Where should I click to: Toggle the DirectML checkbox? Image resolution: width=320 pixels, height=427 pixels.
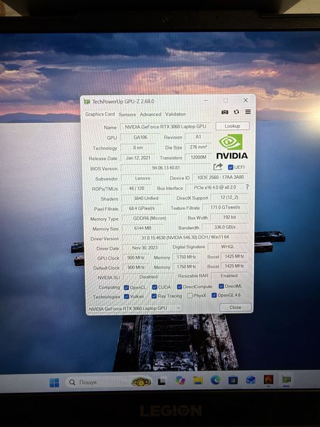pyautogui.click(x=221, y=286)
